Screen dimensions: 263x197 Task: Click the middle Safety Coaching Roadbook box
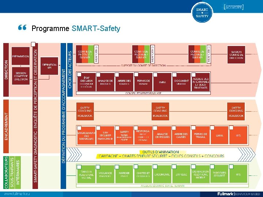coord(160,112)
